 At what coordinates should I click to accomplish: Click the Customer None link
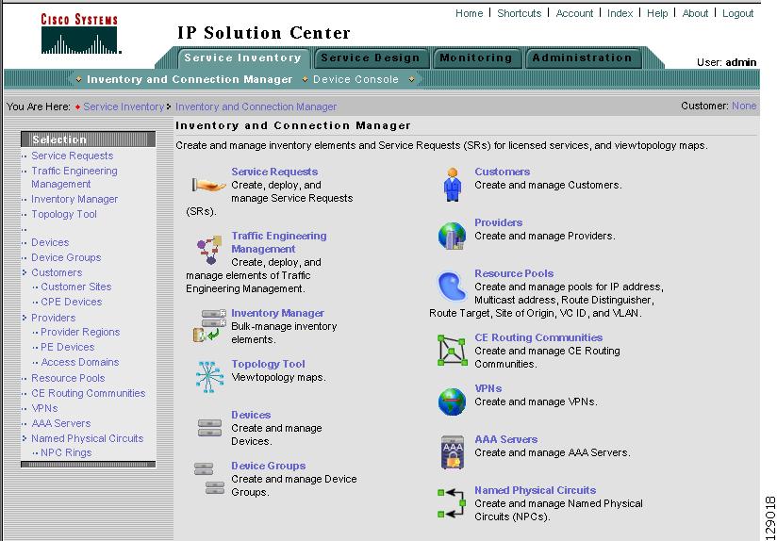pyautogui.click(x=744, y=106)
